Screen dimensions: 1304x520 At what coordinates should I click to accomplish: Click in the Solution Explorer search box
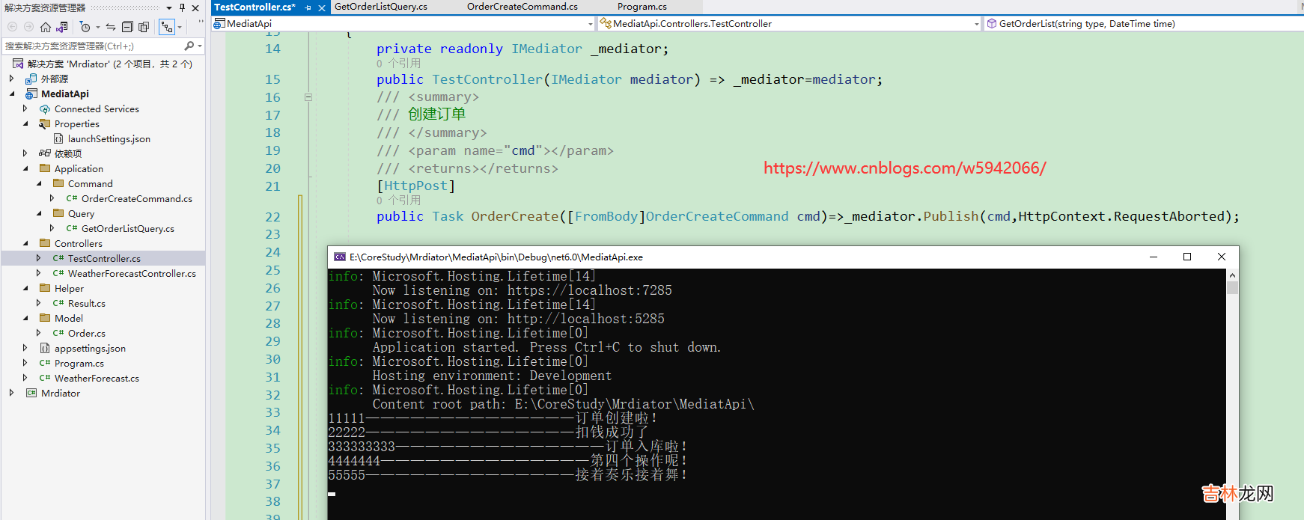click(x=90, y=46)
